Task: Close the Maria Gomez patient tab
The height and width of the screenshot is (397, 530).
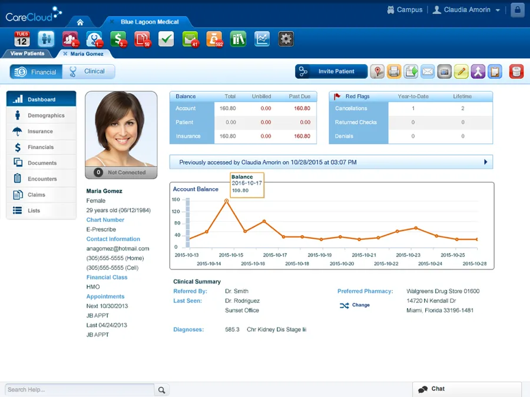Action: click(x=65, y=54)
